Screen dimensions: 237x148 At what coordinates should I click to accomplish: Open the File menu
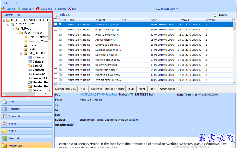click(x=6, y=3)
